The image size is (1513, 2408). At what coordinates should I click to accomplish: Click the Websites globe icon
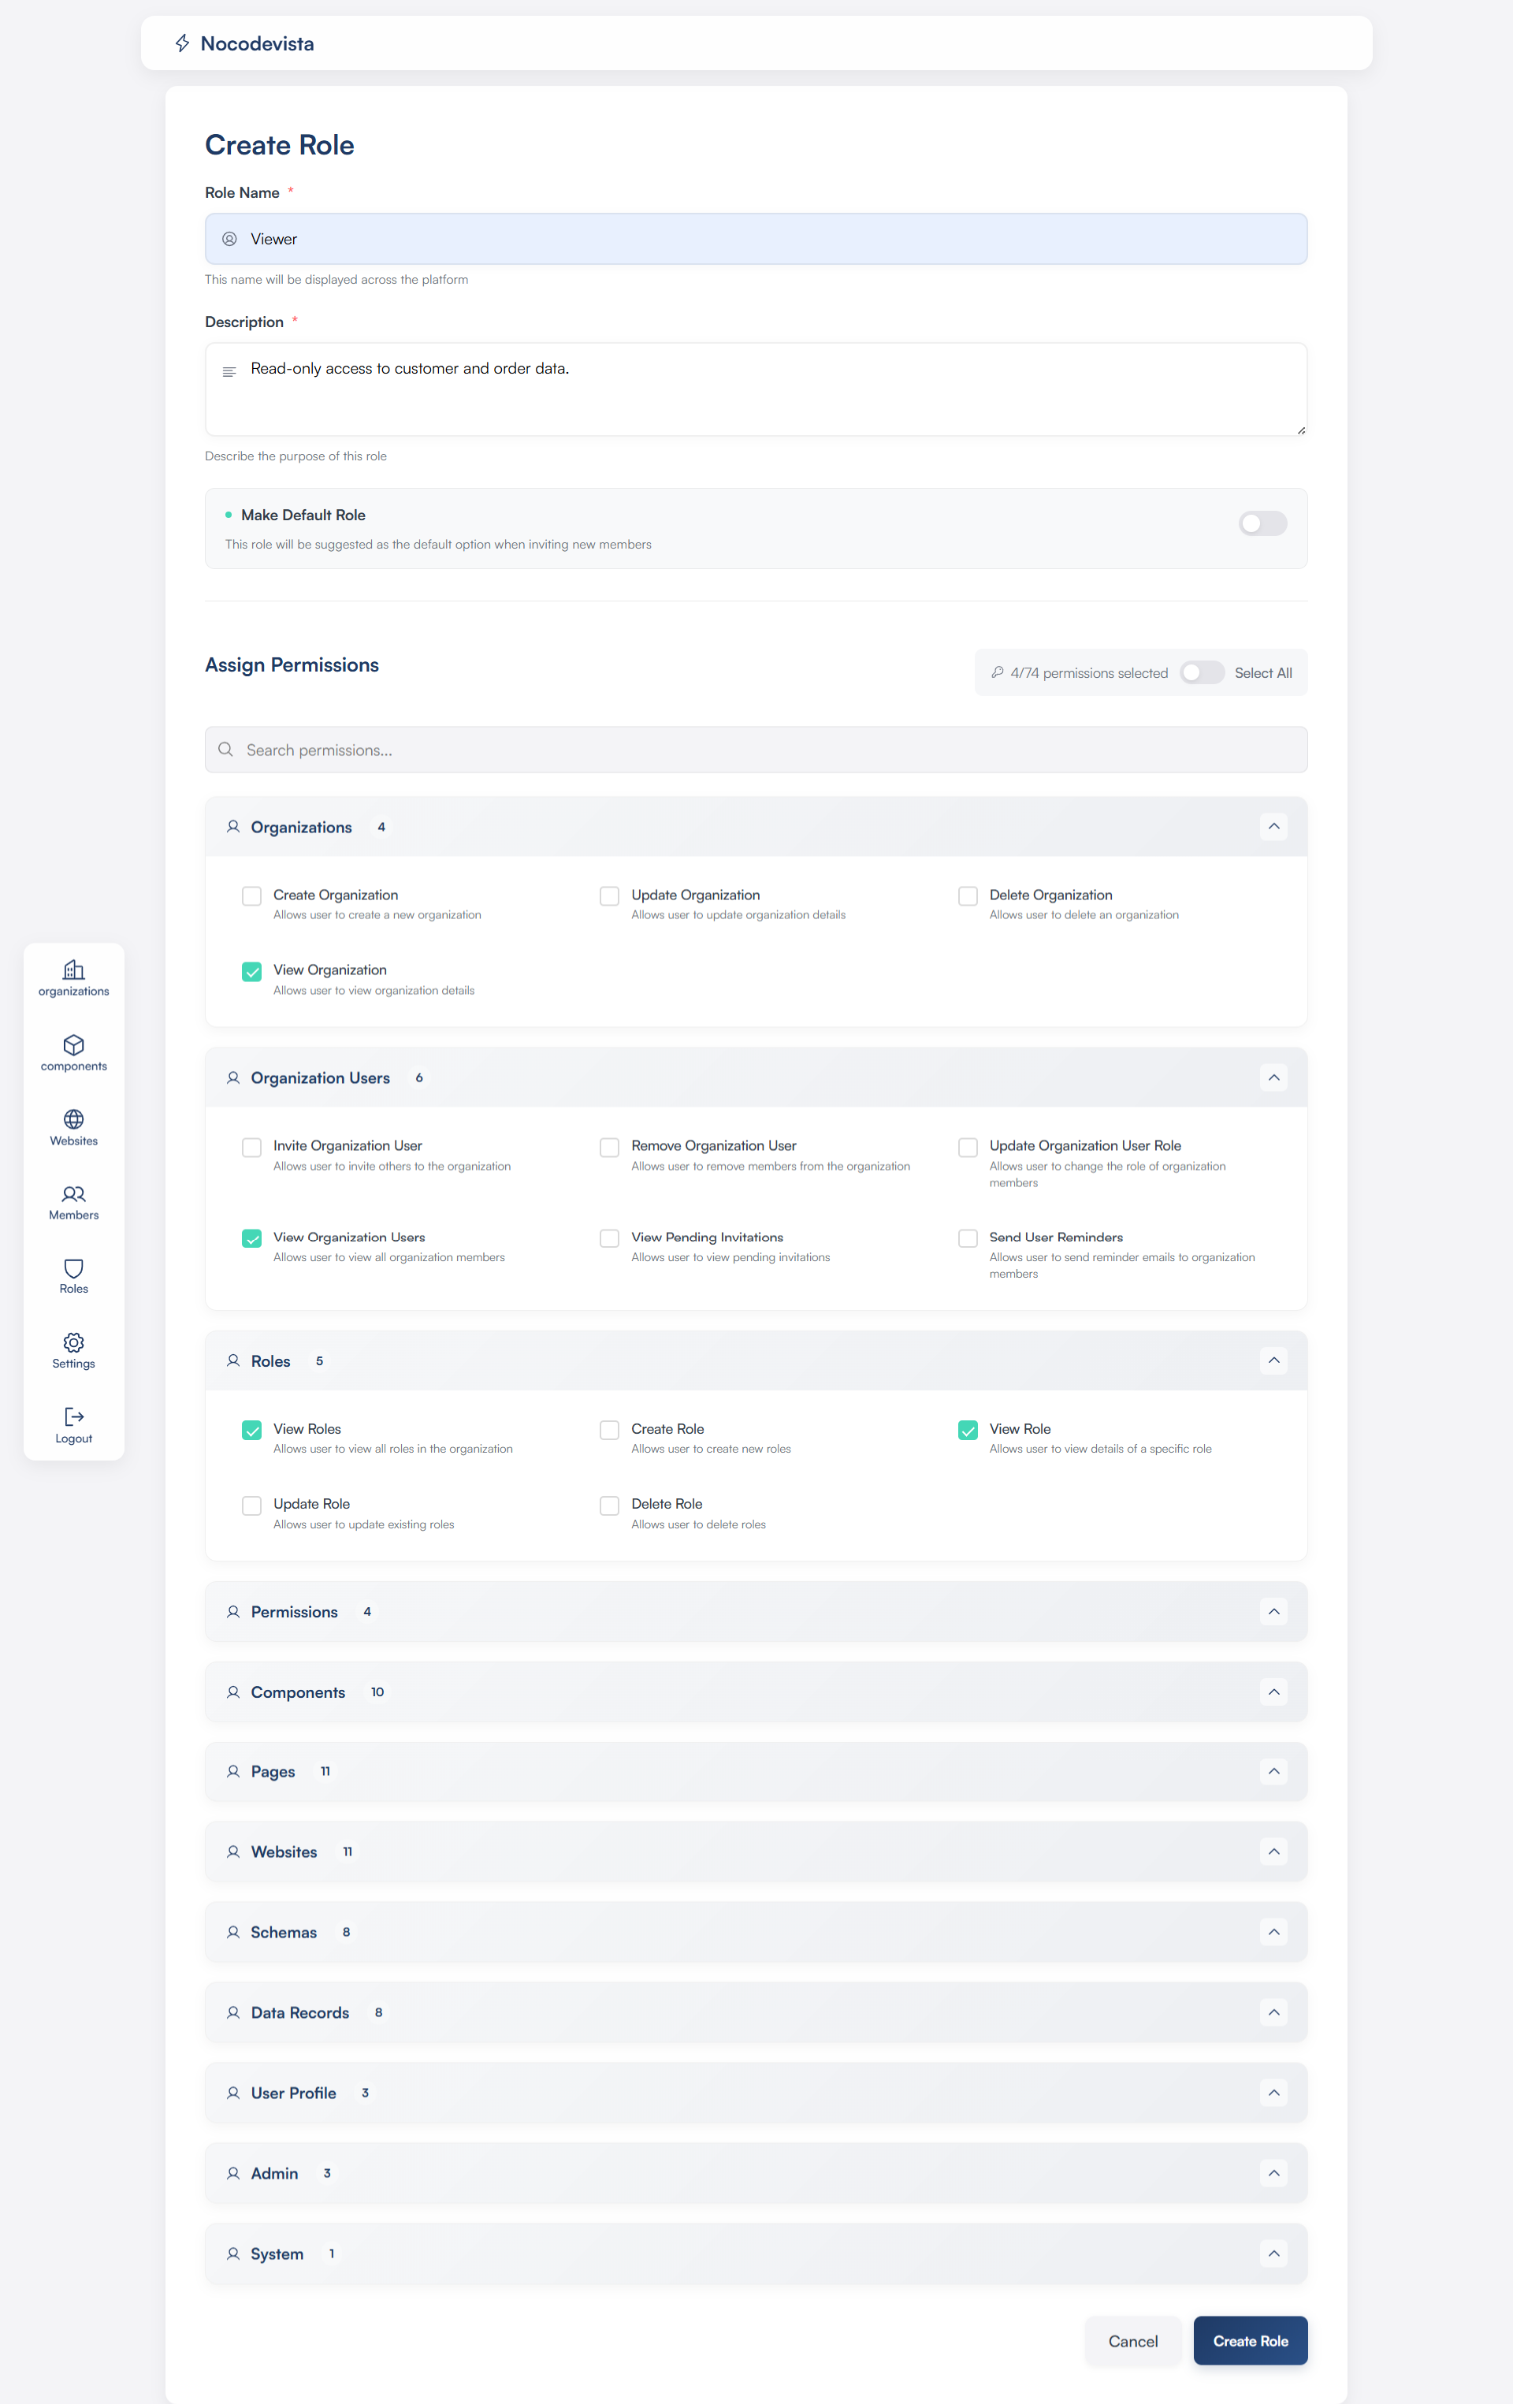coord(73,1118)
